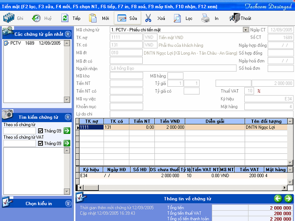Click the Mới clipboard icon
The image size is (295, 221).
point(92,18)
